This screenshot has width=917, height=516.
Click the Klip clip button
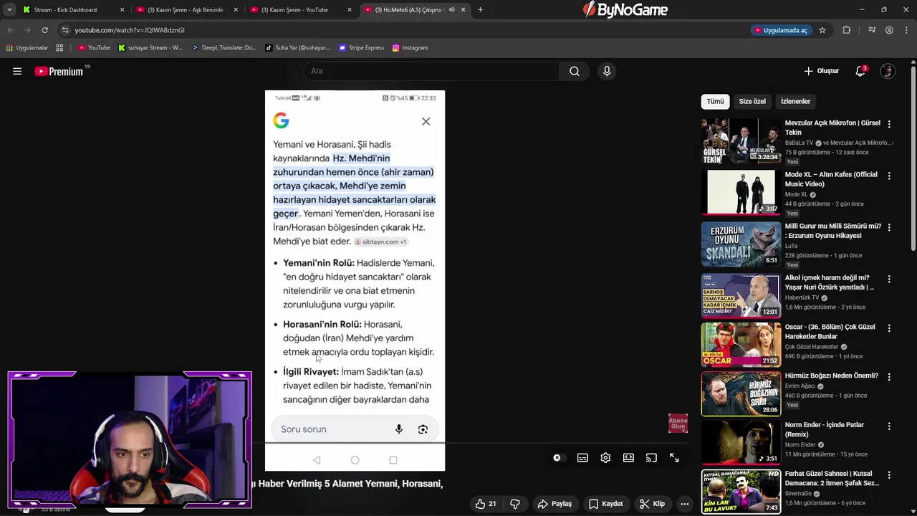pos(652,504)
